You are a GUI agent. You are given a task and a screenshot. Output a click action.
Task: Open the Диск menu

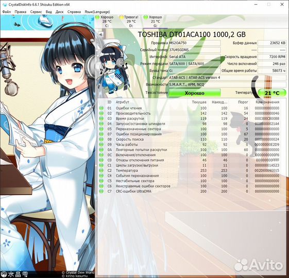[59, 12]
